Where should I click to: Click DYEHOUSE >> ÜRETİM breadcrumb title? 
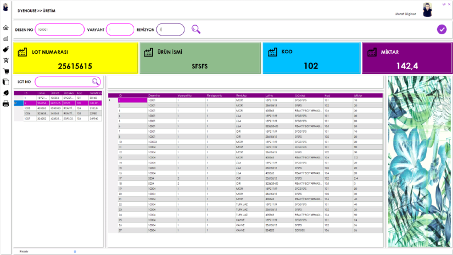pos(37,11)
